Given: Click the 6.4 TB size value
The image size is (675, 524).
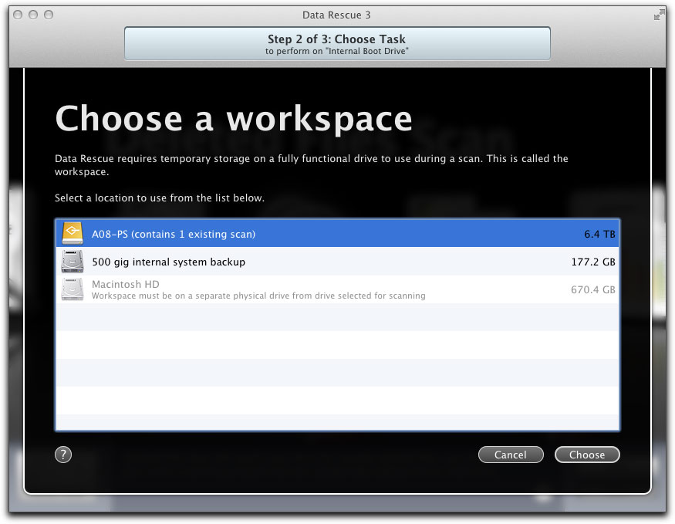Looking at the screenshot, I should pyautogui.click(x=599, y=234).
